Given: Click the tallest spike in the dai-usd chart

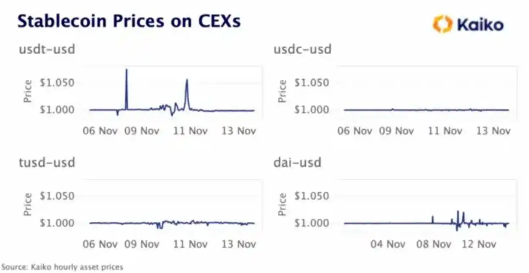Looking at the screenshot, I should [458, 212].
